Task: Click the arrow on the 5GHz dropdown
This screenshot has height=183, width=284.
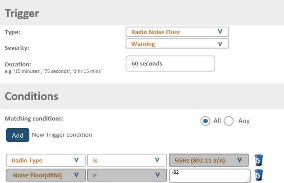Action: [239, 160]
